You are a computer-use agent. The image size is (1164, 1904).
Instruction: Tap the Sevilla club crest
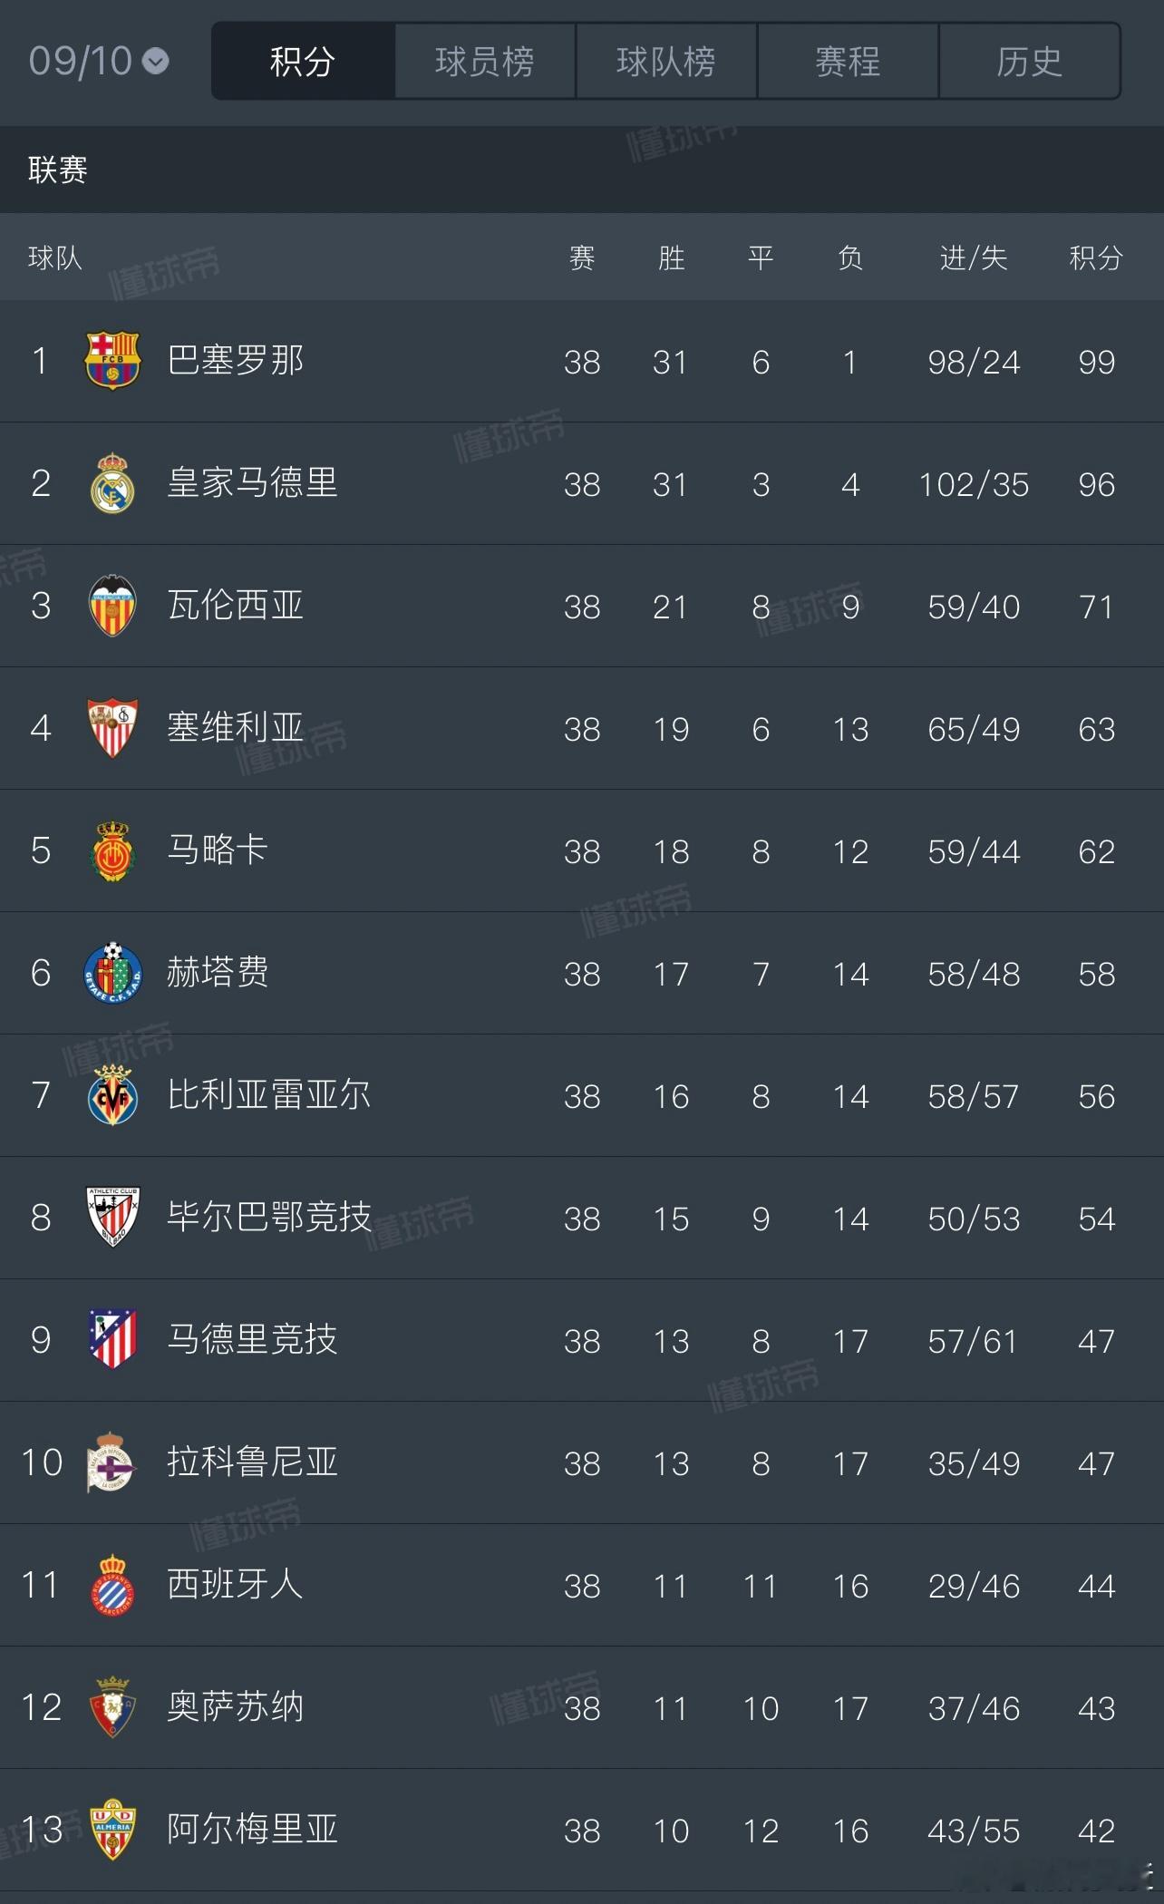tap(112, 728)
